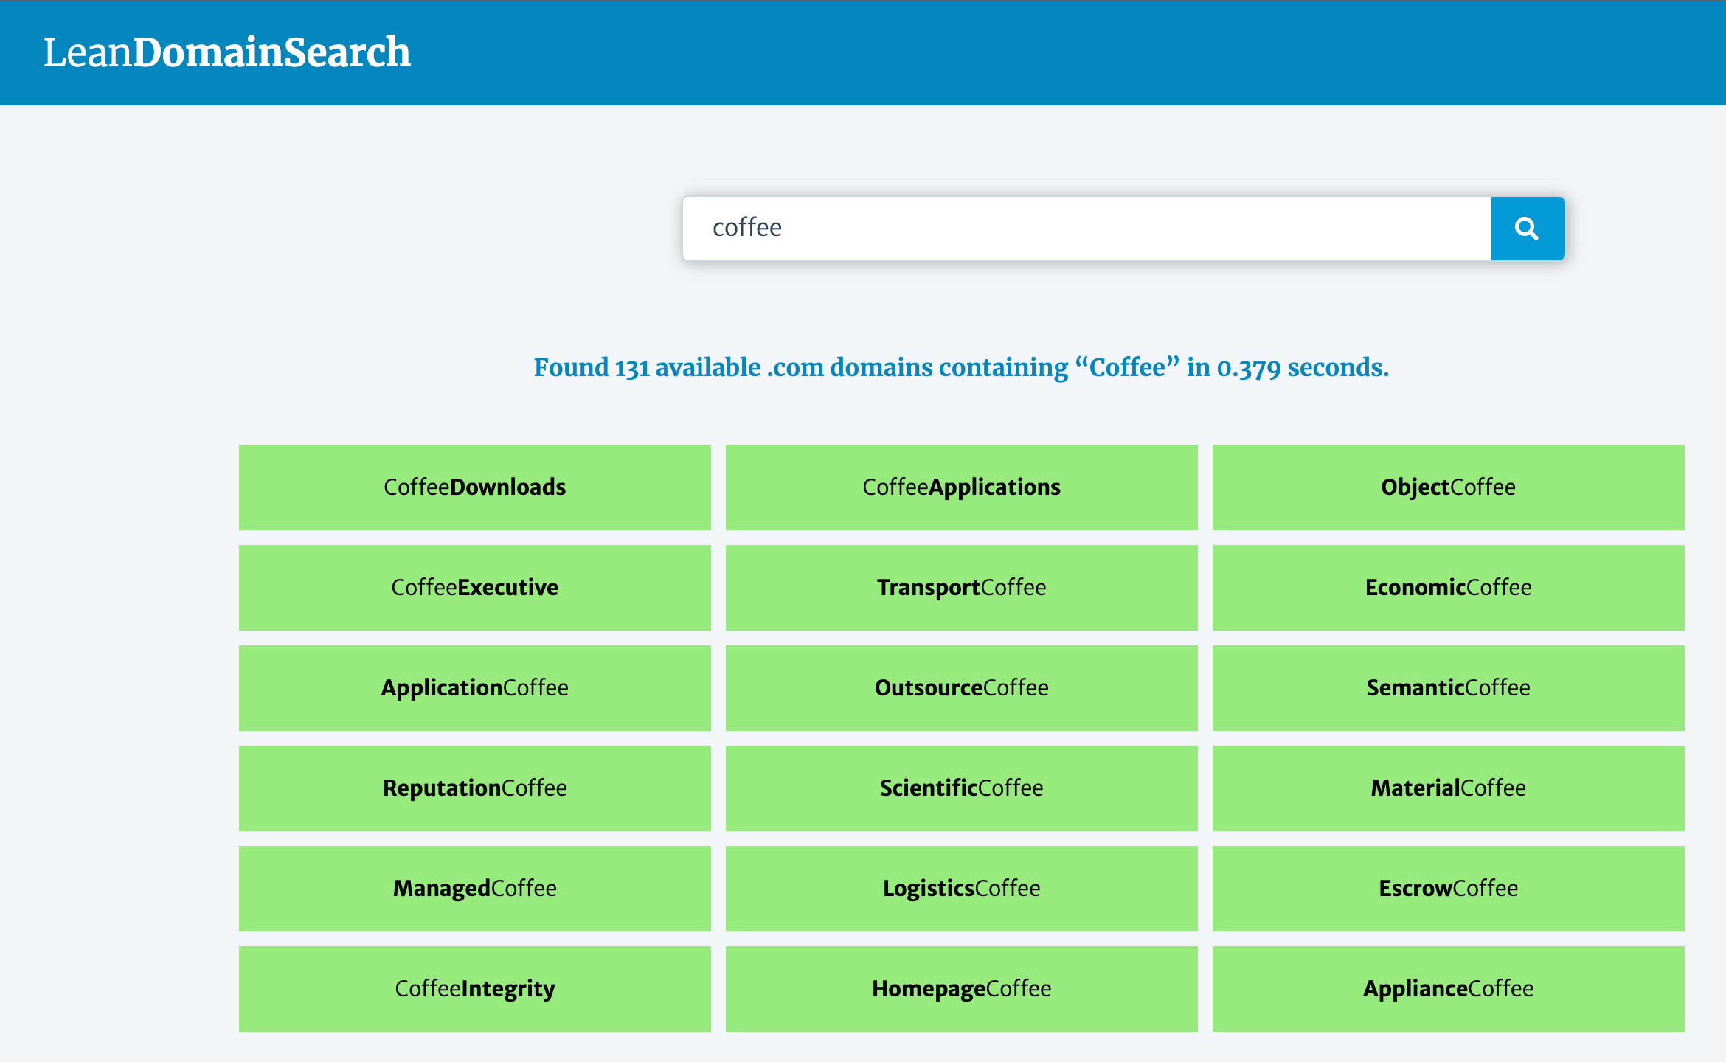1726x1062 pixels.
Task: Click the magnifying glass search button
Action: coord(1528,229)
